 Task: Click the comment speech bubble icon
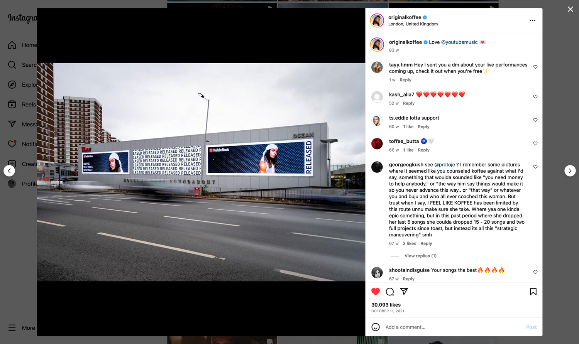[x=390, y=292]
